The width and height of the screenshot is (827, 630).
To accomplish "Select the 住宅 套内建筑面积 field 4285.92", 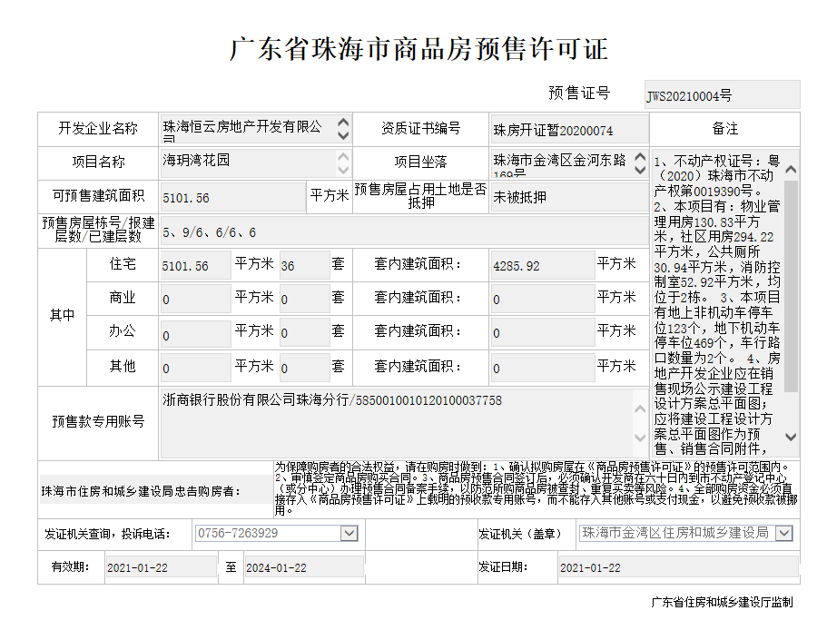I will [x=541, y=266].
